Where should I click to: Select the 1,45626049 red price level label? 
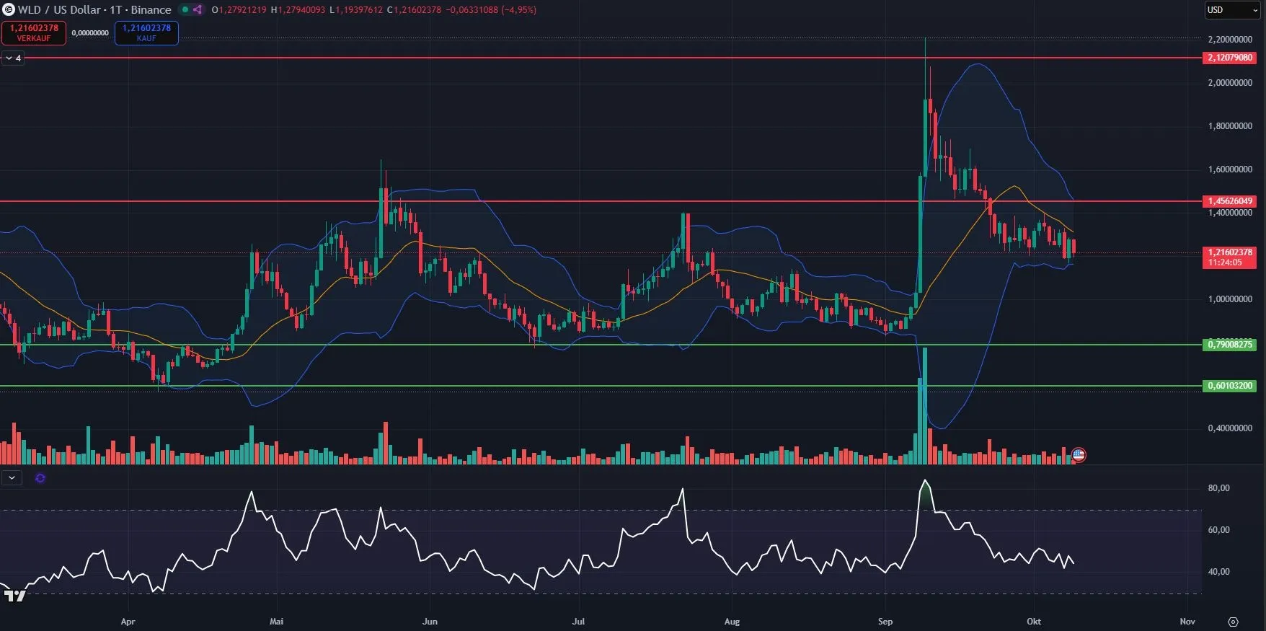(x=1230, y=201)
